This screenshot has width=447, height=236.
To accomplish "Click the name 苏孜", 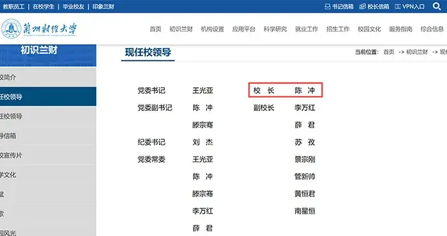I will 305,142.
